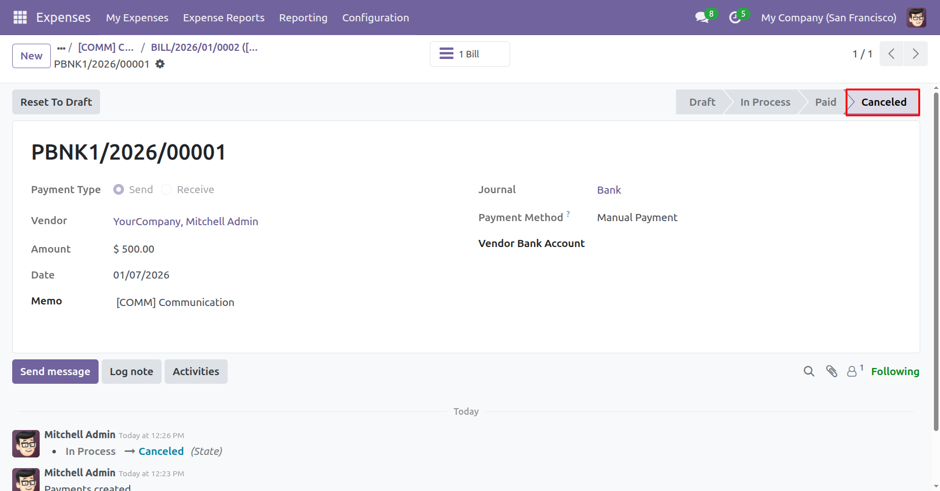Select the Receive payment type radio
Viewport: 940px width, 491px height.
coord(167,190)
